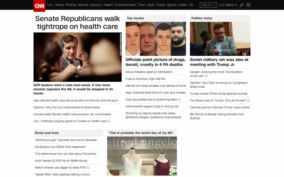Screen dimensions: 284x177
Task: Open the search magnifier icon
Action: pyautogui.click(x=242, y=5)
